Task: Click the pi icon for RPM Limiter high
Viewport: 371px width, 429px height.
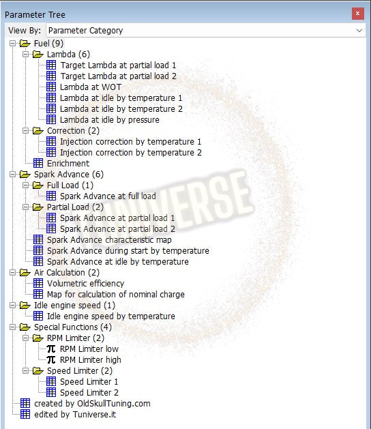Action: (51, 360)
